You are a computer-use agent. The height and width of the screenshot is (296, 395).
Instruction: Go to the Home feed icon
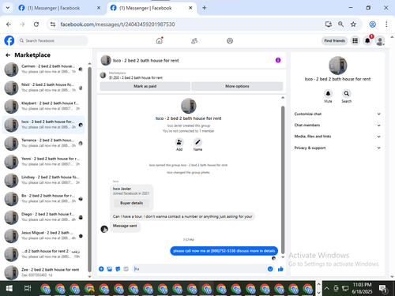pos(160,41)
